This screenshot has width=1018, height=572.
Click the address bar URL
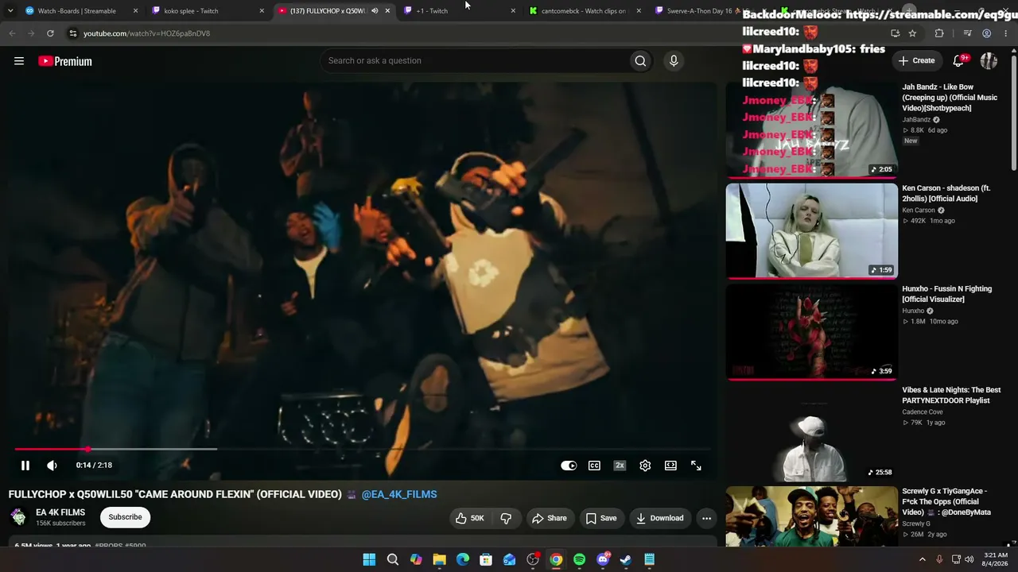coord(147,33)
